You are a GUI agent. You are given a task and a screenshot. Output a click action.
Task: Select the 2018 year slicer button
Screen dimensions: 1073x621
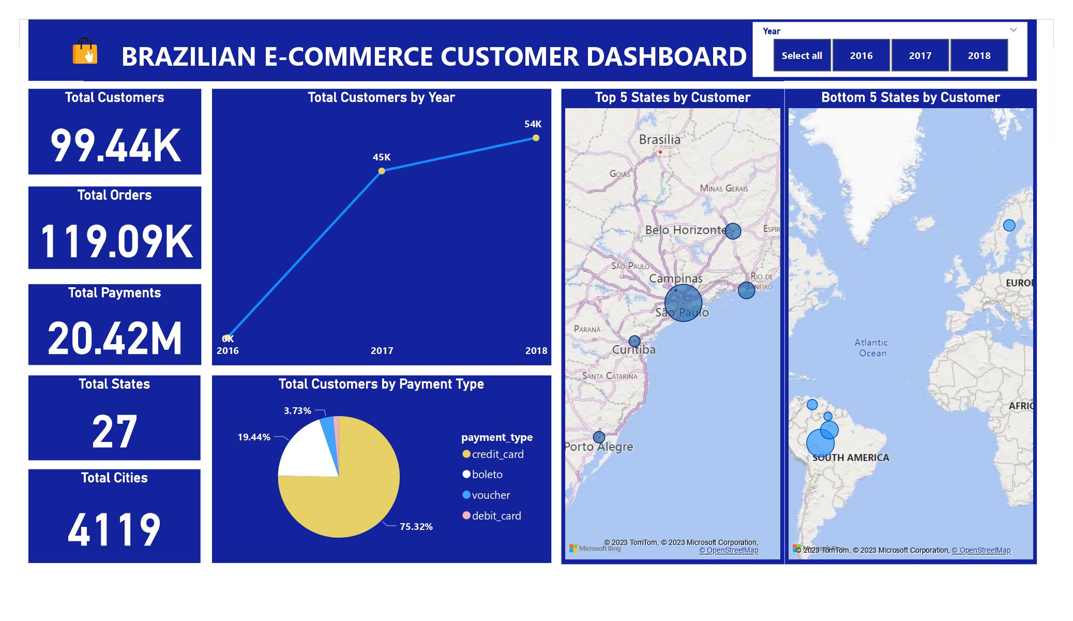click(979, 55)
